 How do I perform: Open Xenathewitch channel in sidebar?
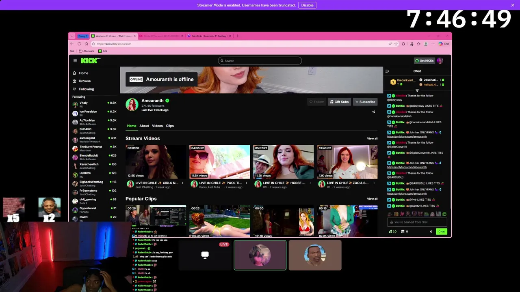click(x=94, y=166)
